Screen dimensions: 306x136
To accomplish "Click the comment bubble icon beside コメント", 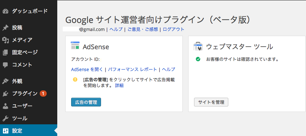I will tap(5, 65).
